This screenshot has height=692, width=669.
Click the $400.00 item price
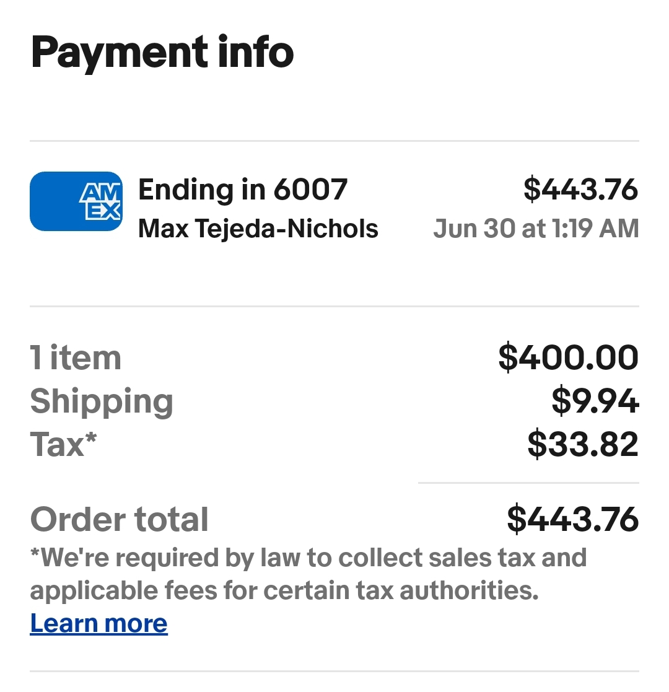(x=569, y=357)
